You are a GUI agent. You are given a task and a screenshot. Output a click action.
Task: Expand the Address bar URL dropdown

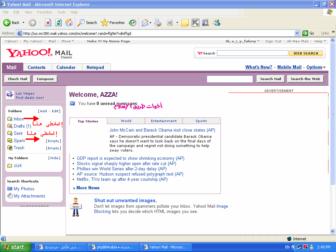click(297, 33)
